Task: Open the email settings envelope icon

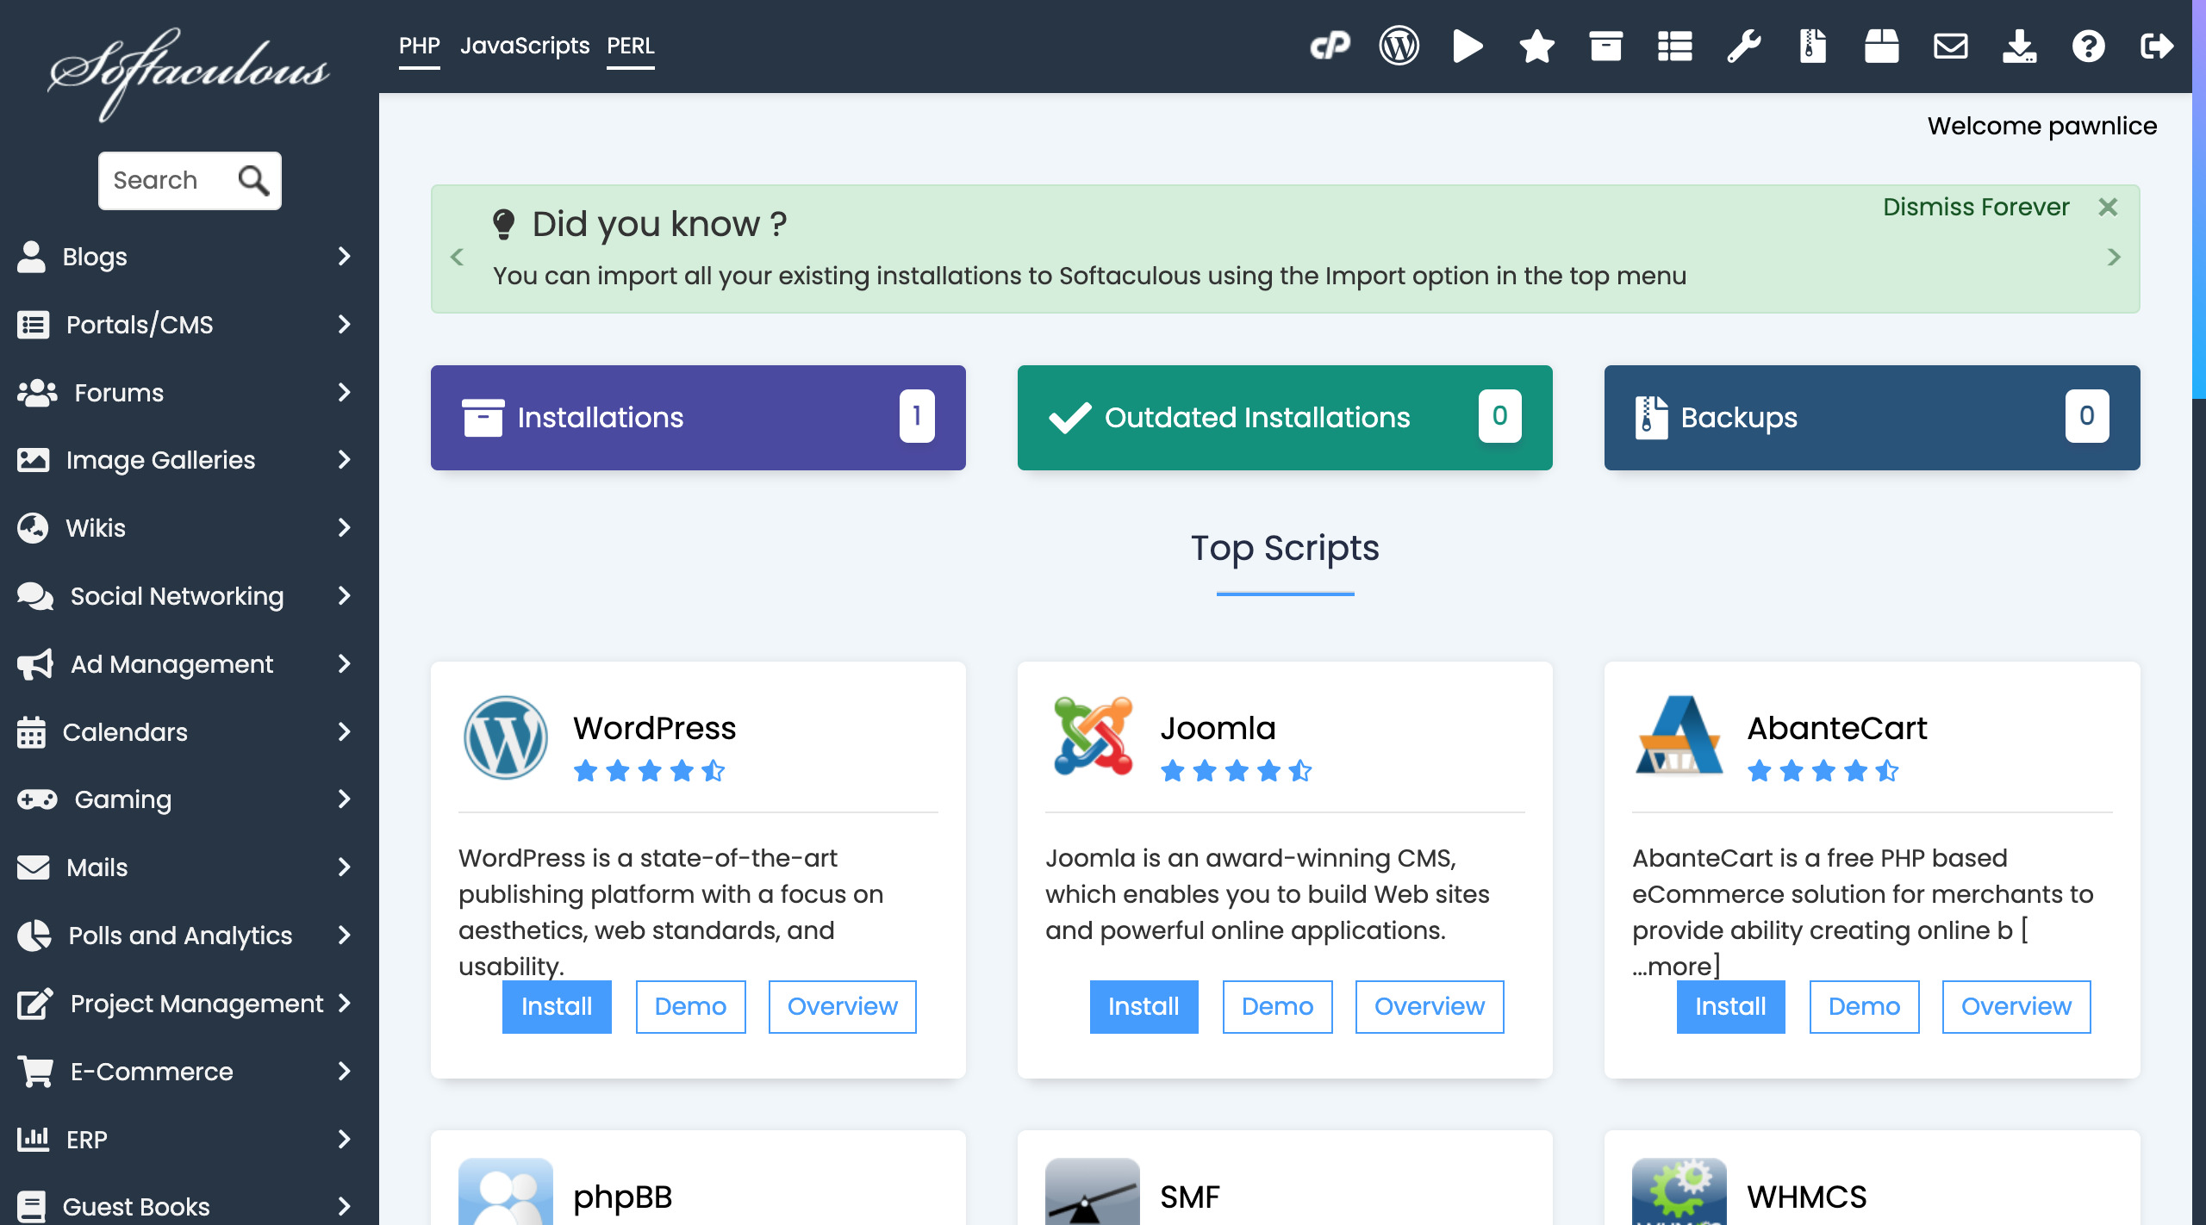Action: click(x=1950, y=46)
